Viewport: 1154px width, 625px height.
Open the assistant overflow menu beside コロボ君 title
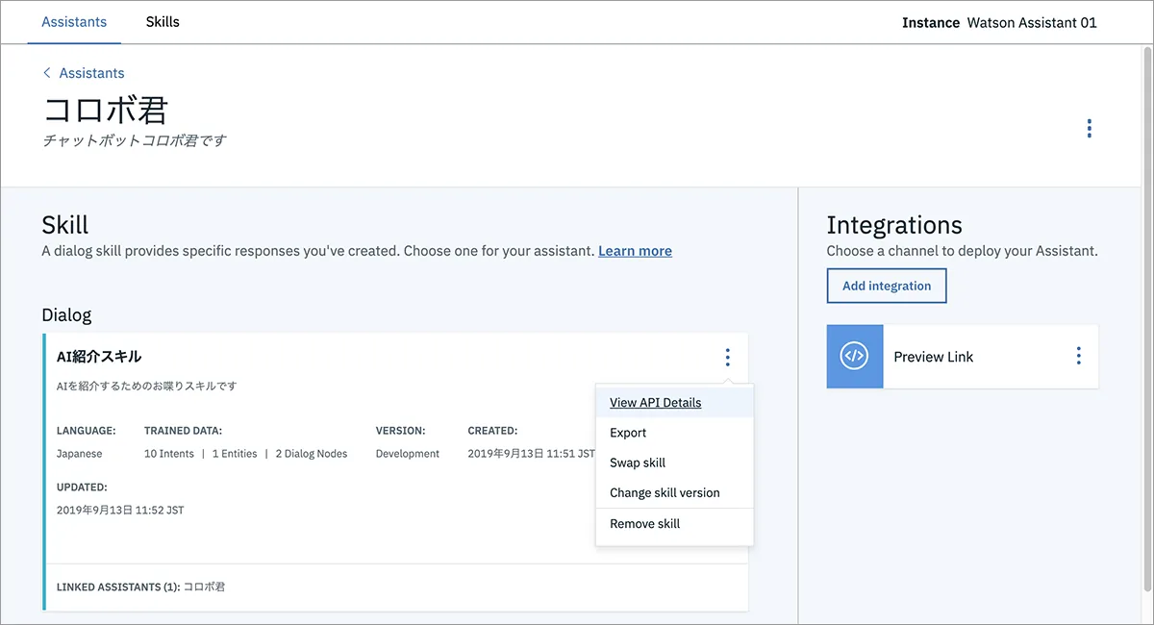click(1089, 128)
